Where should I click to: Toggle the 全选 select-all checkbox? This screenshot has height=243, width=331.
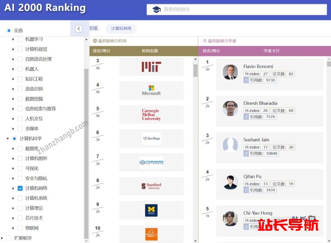9,31
